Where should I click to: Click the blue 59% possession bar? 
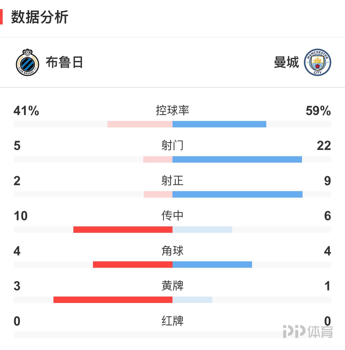pos(219,124)
